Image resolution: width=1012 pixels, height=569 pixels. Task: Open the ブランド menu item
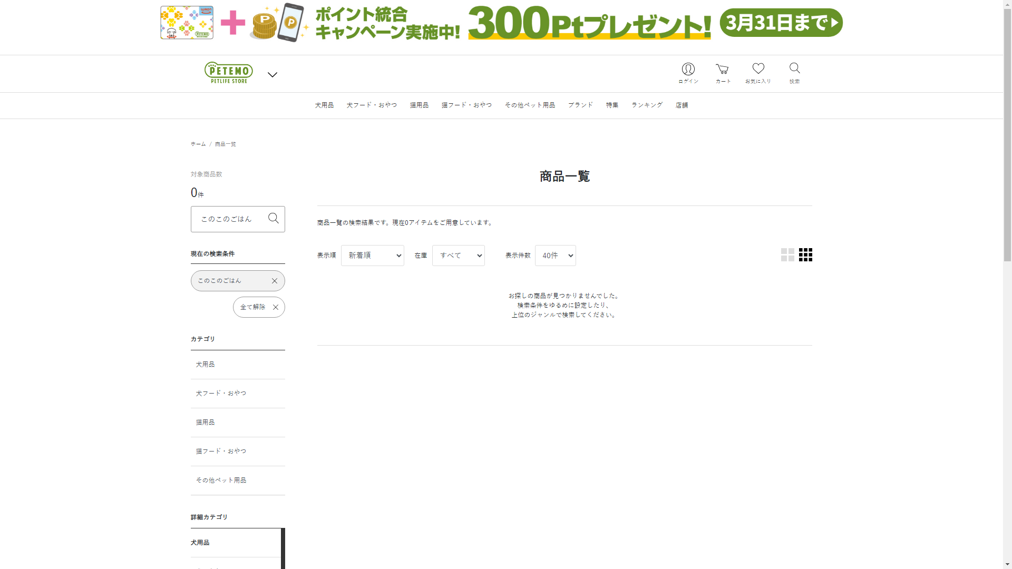tap(580, 105)
